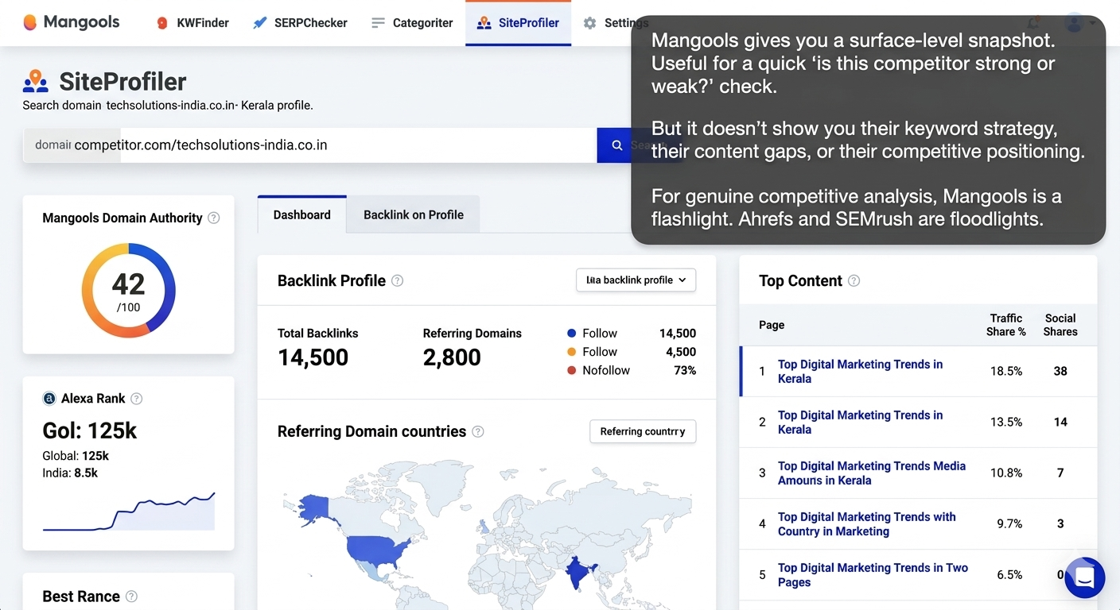This screenshot has height=610, width=1120.
Task: Open Top Digital Marketing Trends Media Amouns link
Action: pyautogui.click(x=871, y=473)
